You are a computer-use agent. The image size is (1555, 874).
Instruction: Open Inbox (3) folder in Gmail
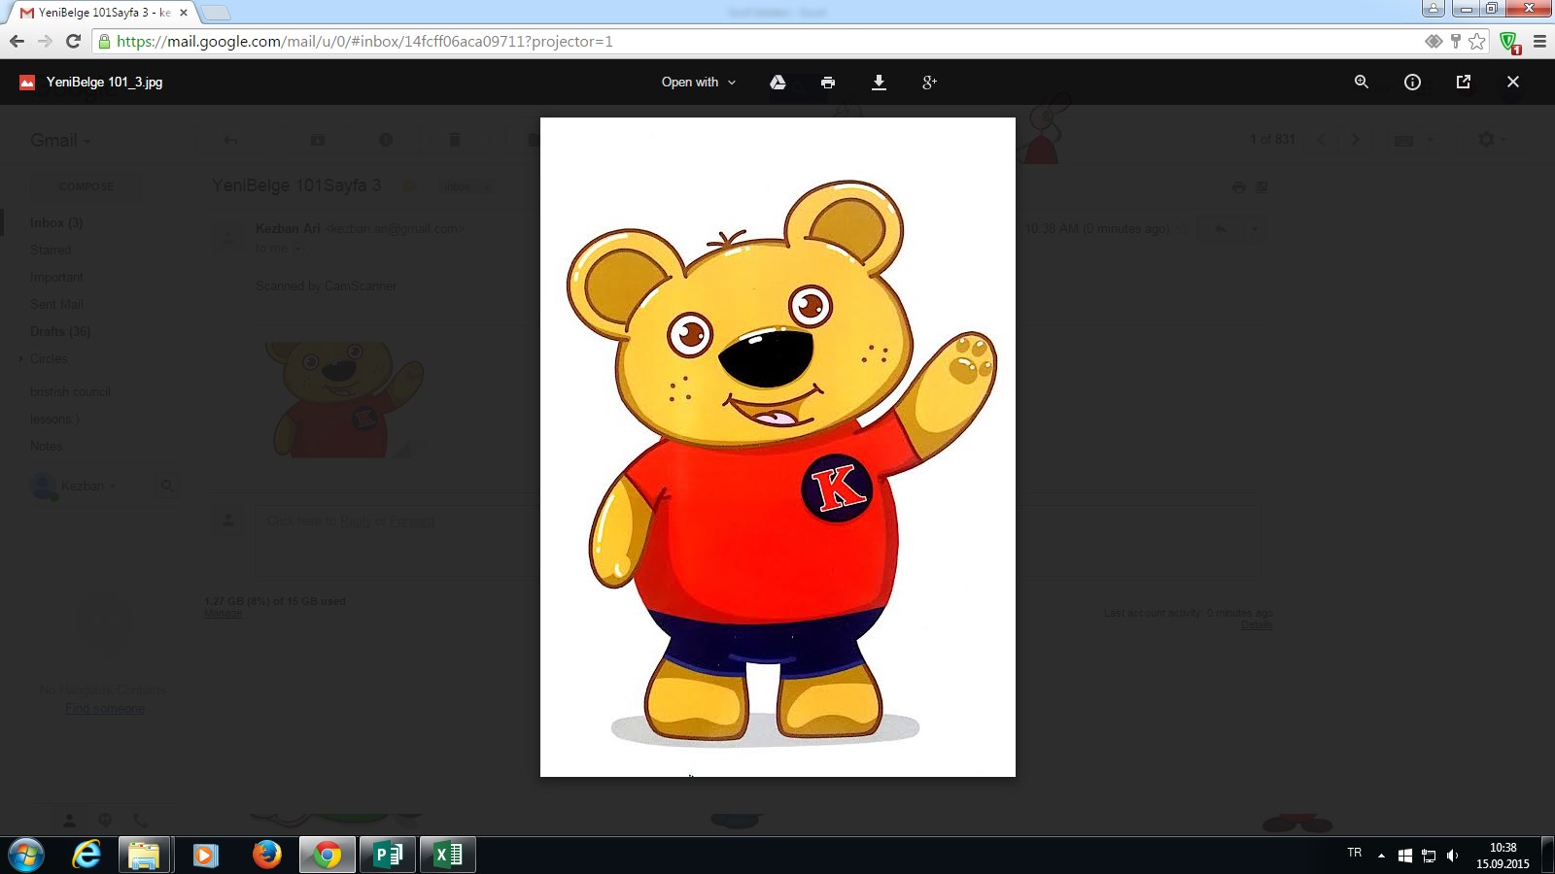(56, 222)
